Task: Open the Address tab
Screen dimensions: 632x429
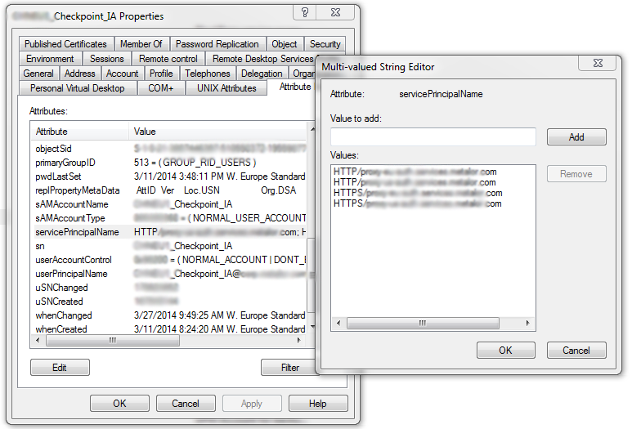Action: click(80, 74)
